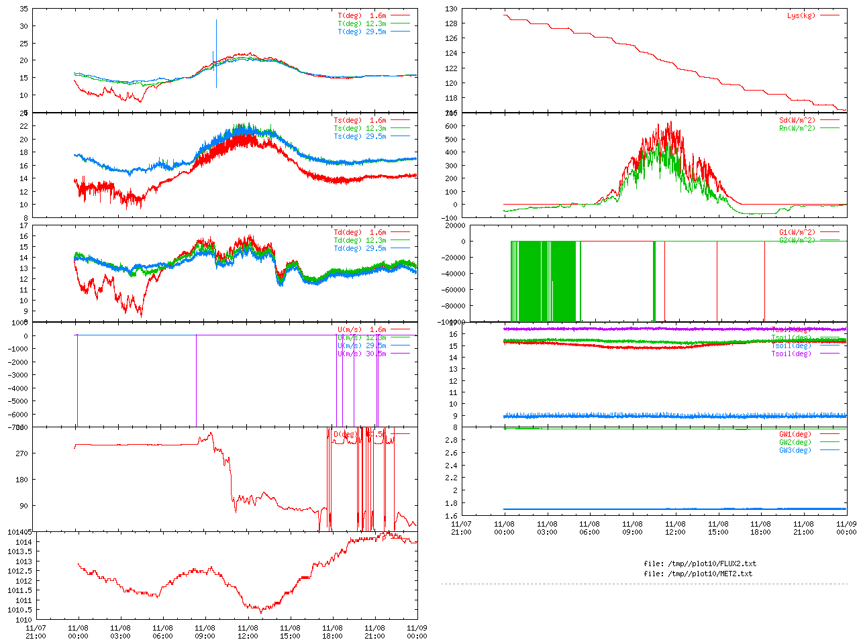The height and width of the screenshot is (644, 859).
Task: Click the '2.8' groundwater axis label
Action: tap(451, 441)
